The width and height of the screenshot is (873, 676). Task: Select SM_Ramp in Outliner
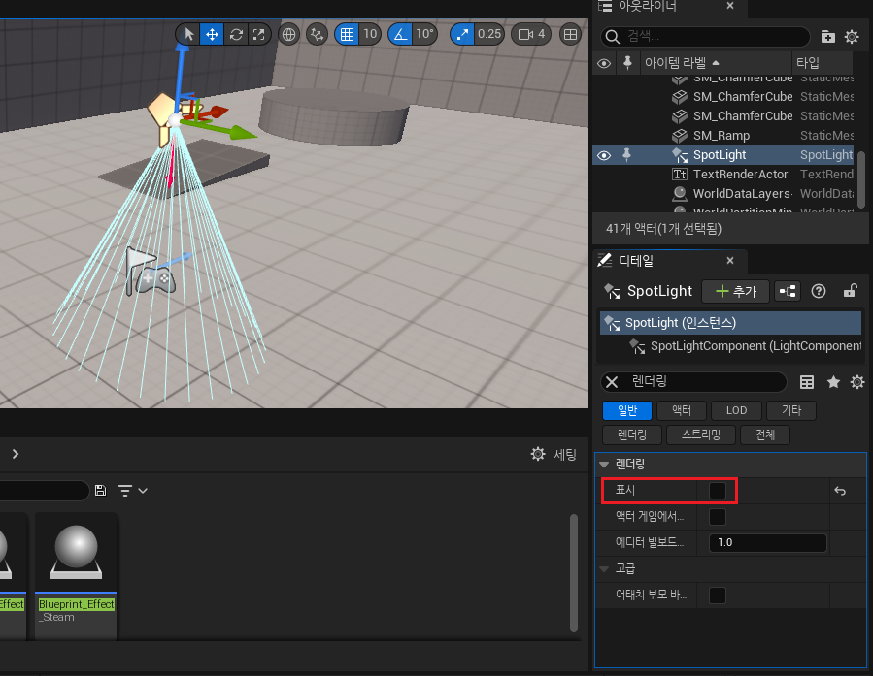(x=721, y=136)
